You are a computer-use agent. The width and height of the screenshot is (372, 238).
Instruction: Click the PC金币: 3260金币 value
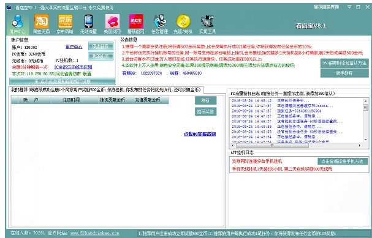click(28, 54)
